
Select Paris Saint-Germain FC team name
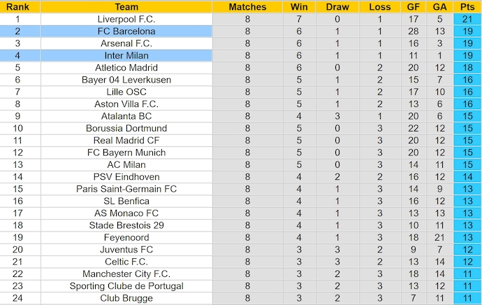tap(126, 189)
